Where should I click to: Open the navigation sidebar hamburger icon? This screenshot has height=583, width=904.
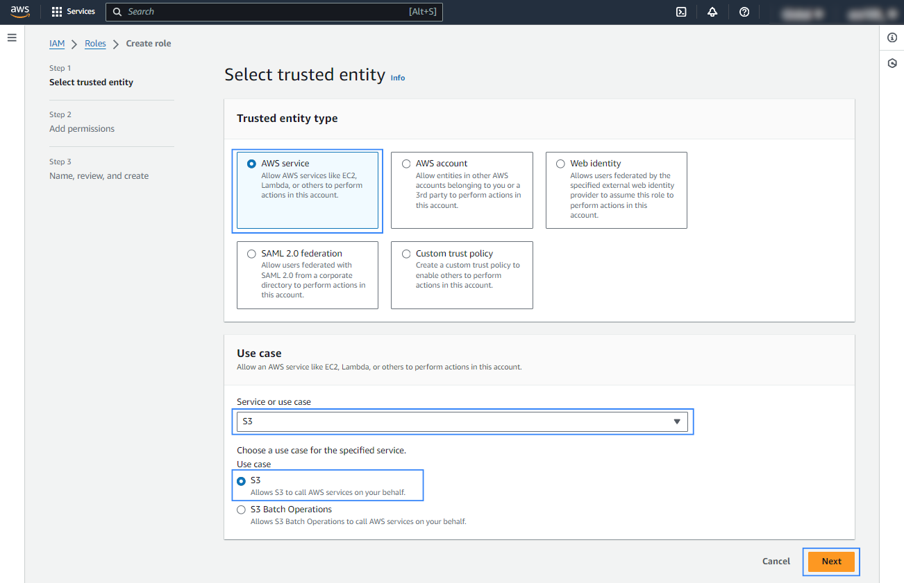pos(12,37)
